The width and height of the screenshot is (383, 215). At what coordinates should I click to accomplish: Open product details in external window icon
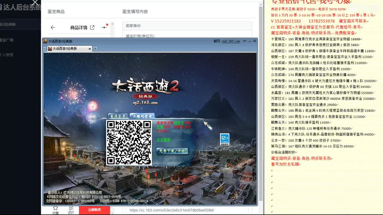click(x=92, y=27)
